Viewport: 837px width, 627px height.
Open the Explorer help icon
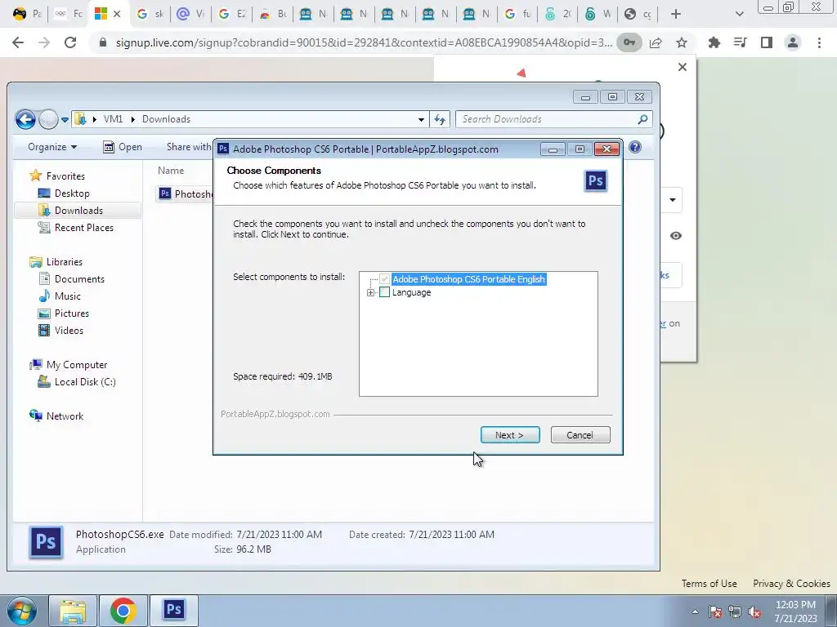(x=634, y=147)
